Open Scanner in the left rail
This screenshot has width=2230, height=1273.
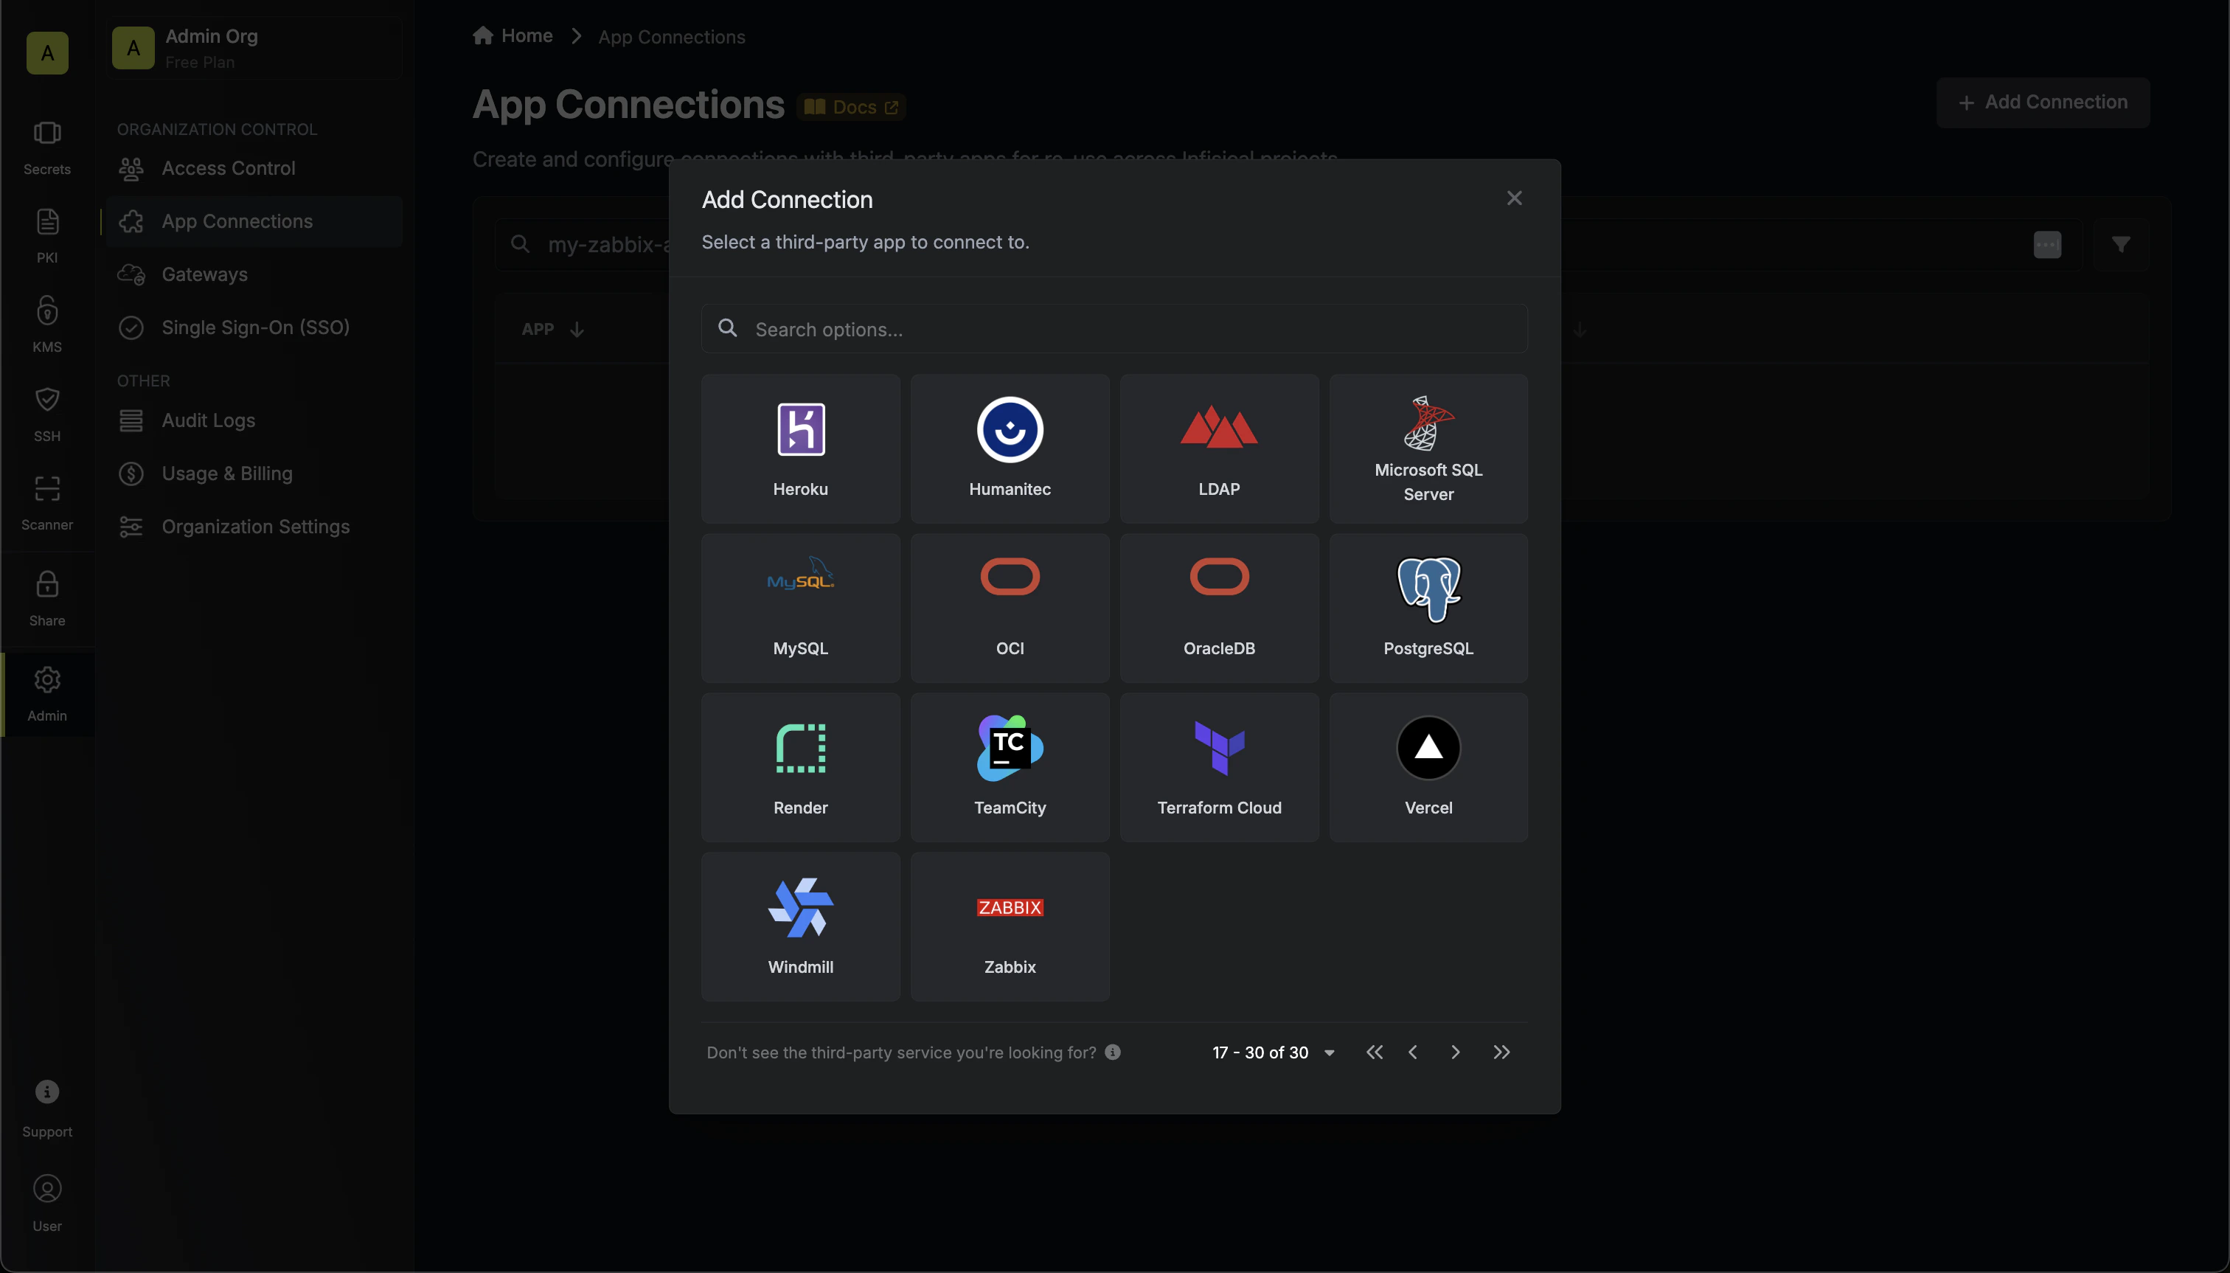47,504
